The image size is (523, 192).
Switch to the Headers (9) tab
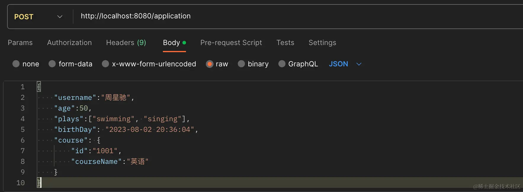coord(126,43)
